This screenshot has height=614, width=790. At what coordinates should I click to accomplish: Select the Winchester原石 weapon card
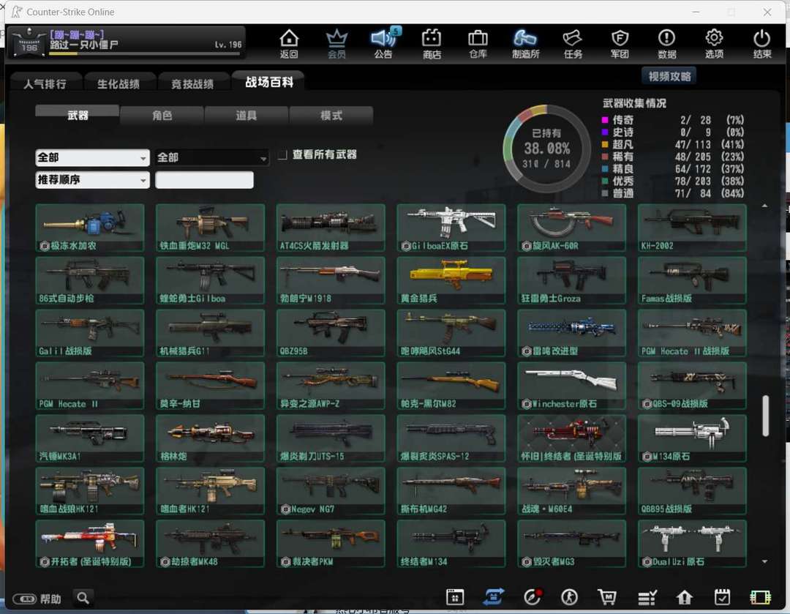(x=571, y=386)
